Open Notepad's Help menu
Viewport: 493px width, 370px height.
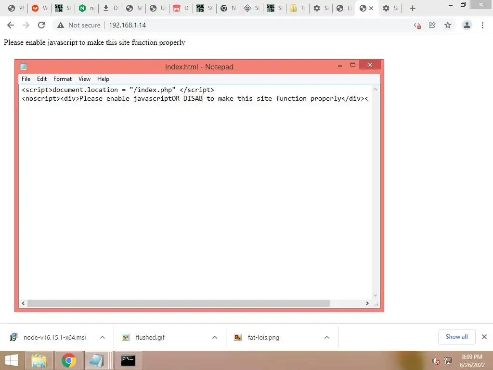[x=103, y=79]
